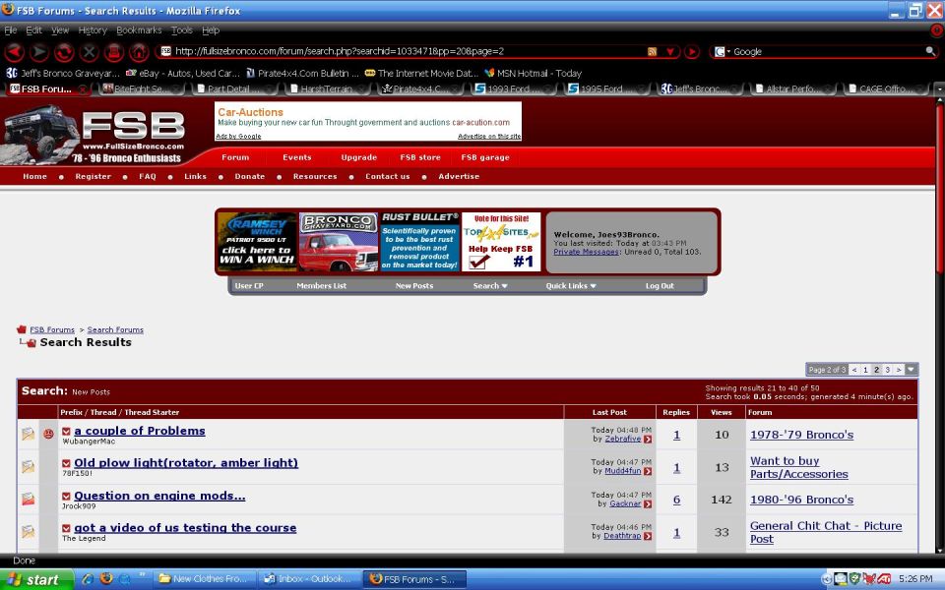Open 'Question on engine mods...' thread
Image resolution: width=945 pixels, height=590 pixels.
pos(159,496)
